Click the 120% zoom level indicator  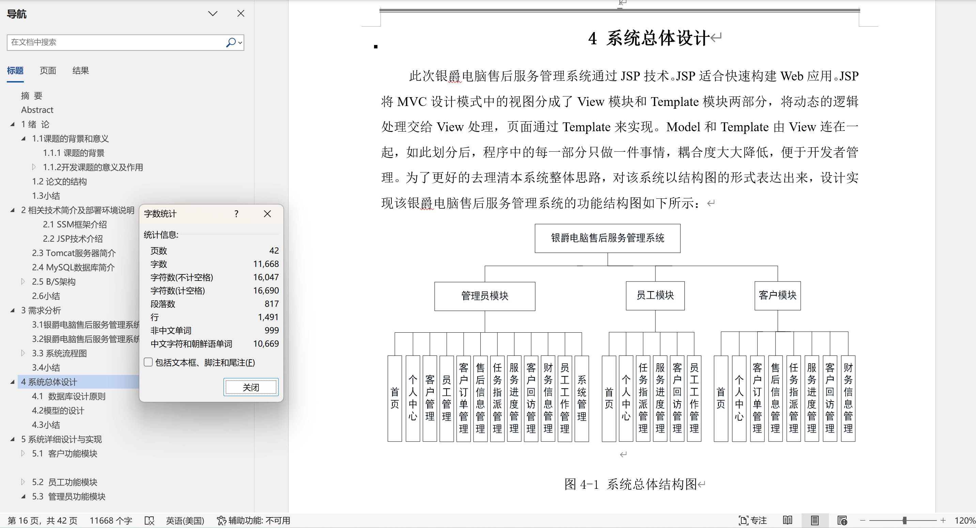(x=964, y=521)
